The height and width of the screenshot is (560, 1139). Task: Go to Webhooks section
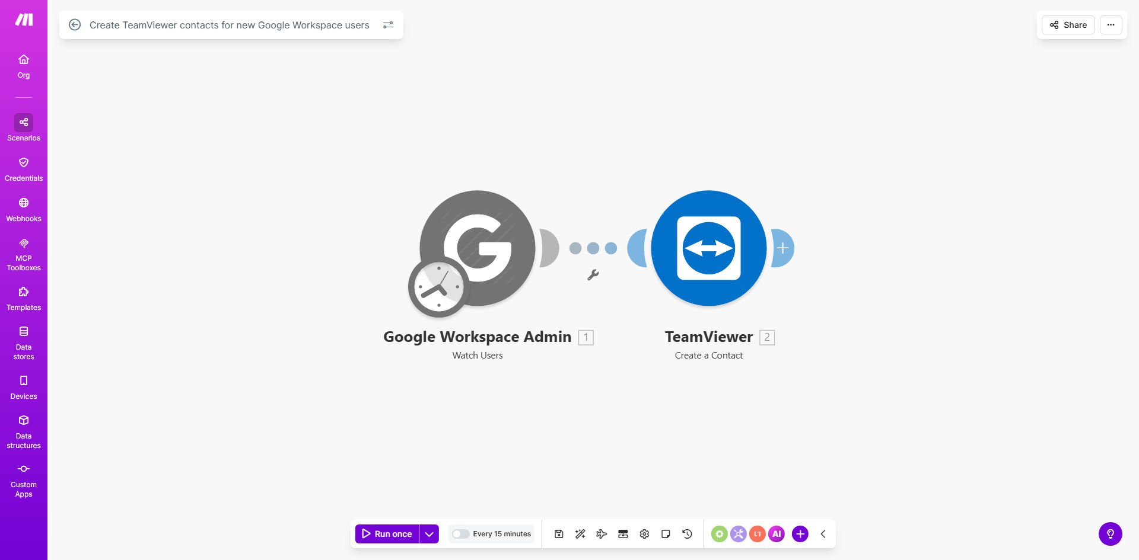pos(24,210)
